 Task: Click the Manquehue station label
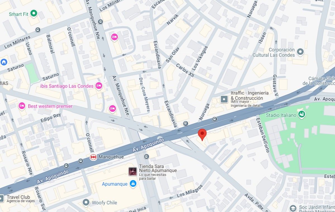111,157
